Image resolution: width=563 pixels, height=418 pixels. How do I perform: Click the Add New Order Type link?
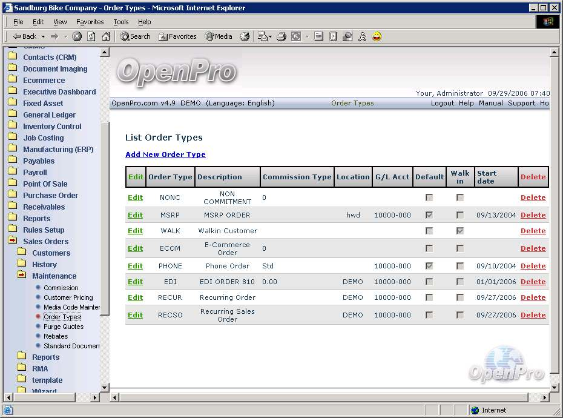165,154
